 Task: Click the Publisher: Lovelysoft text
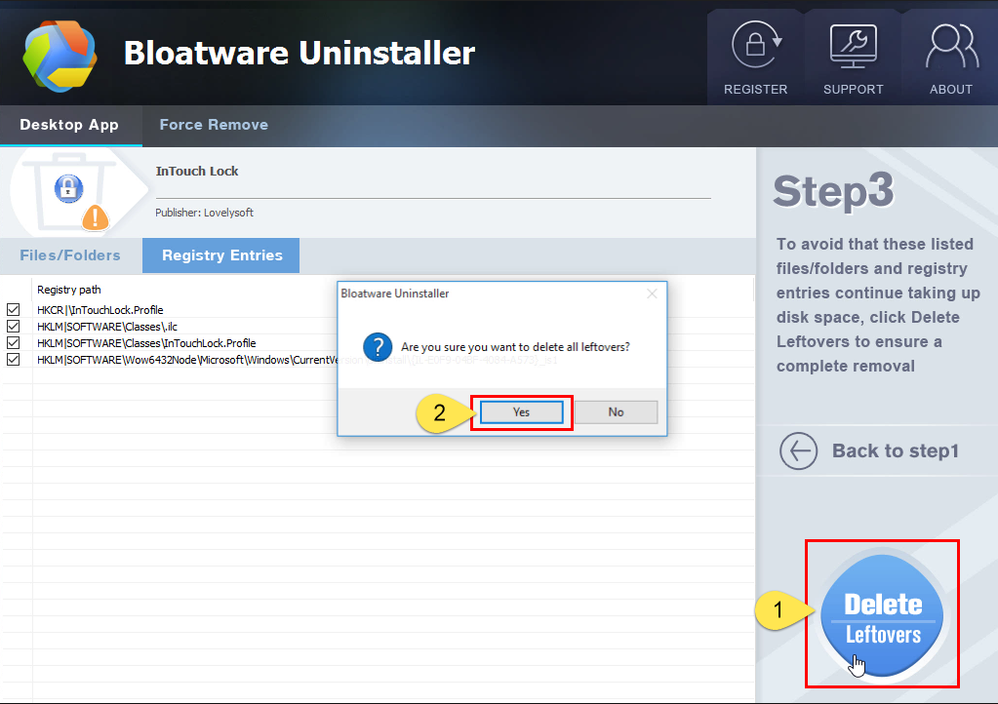(x=204, y=213)
